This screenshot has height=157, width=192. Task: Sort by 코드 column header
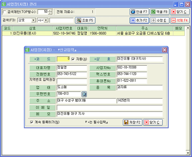(7, 29)
